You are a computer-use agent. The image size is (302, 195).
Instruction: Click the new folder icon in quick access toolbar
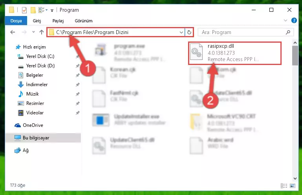tap(33, 10)
